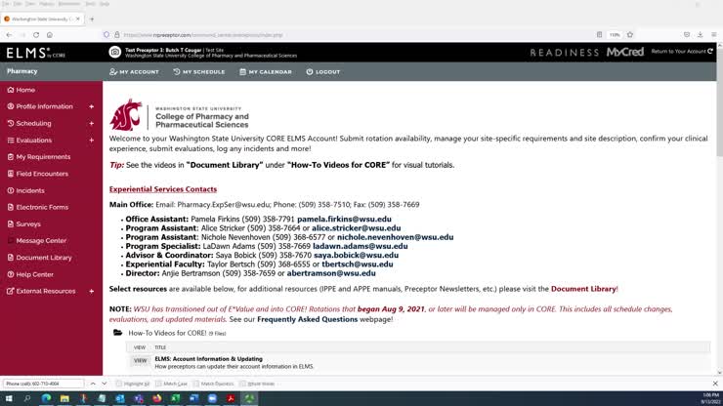Expand the External Resources plus sign

pyautogui.click(x=92, y=291)
